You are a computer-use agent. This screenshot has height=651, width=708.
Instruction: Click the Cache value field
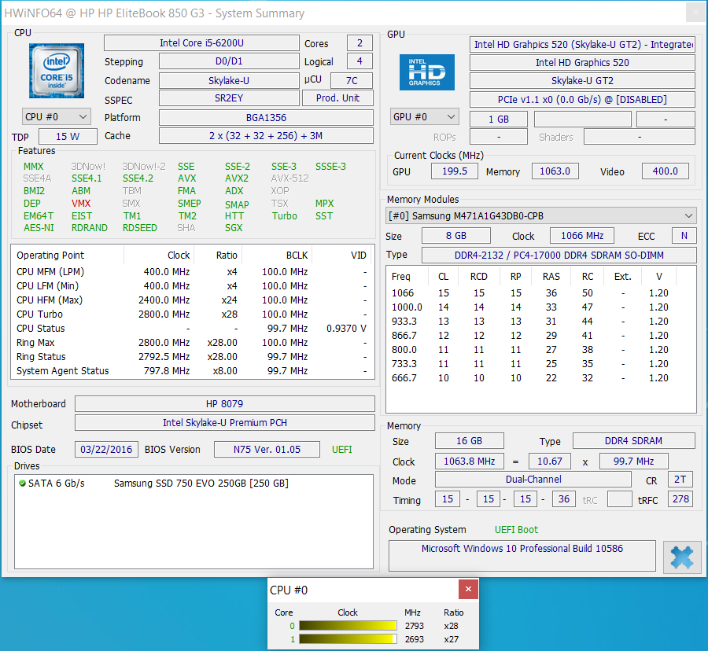[266, 136]
